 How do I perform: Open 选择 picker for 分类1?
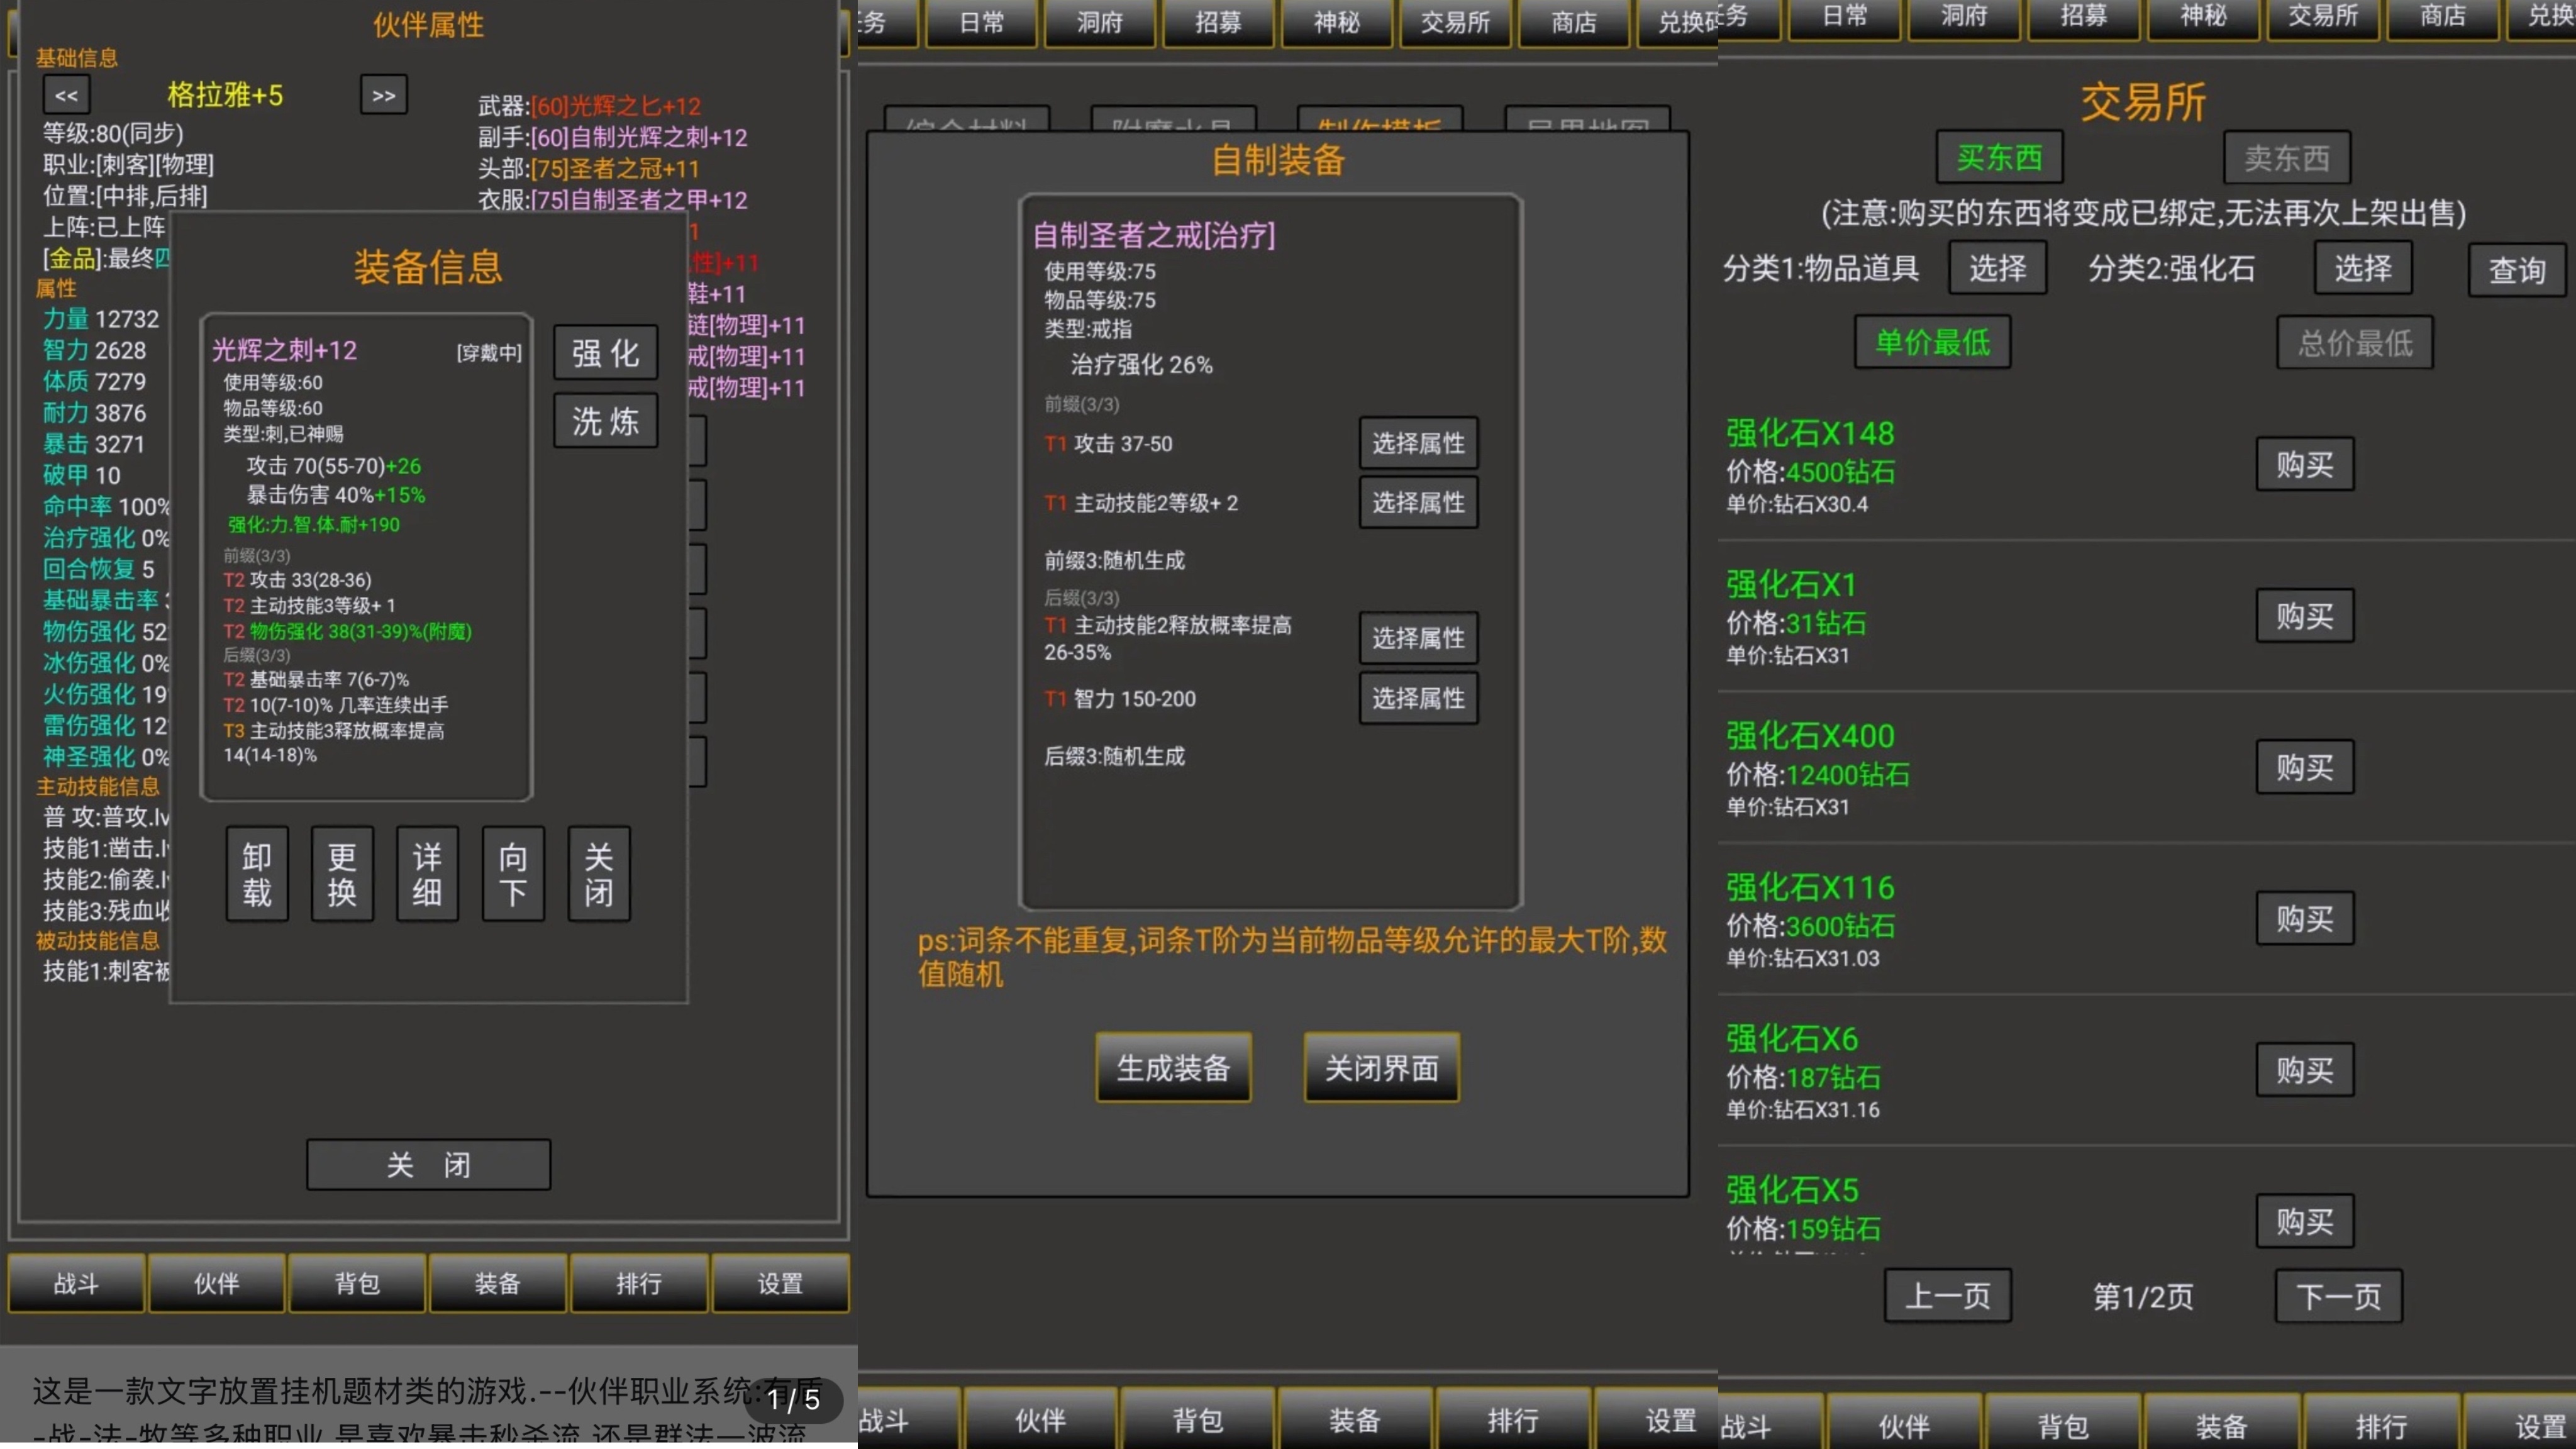pyautogui.click(x=1997, y=268)
